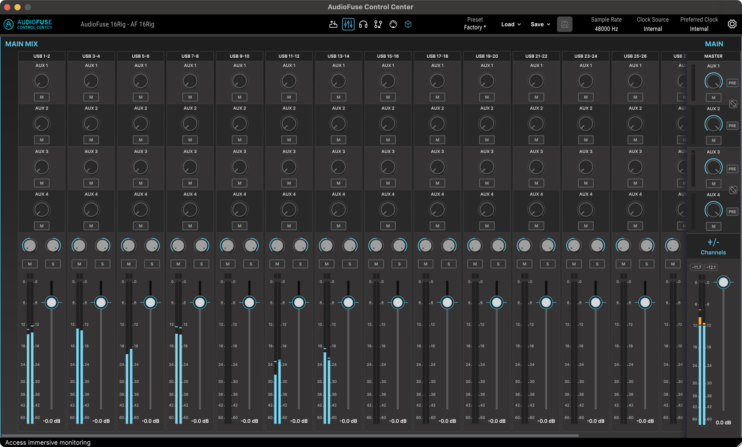Image resolution: width=742 pixels, height=447 pixels.
Task: Click the MAIN label above the master strip
Action: (714, 44)
